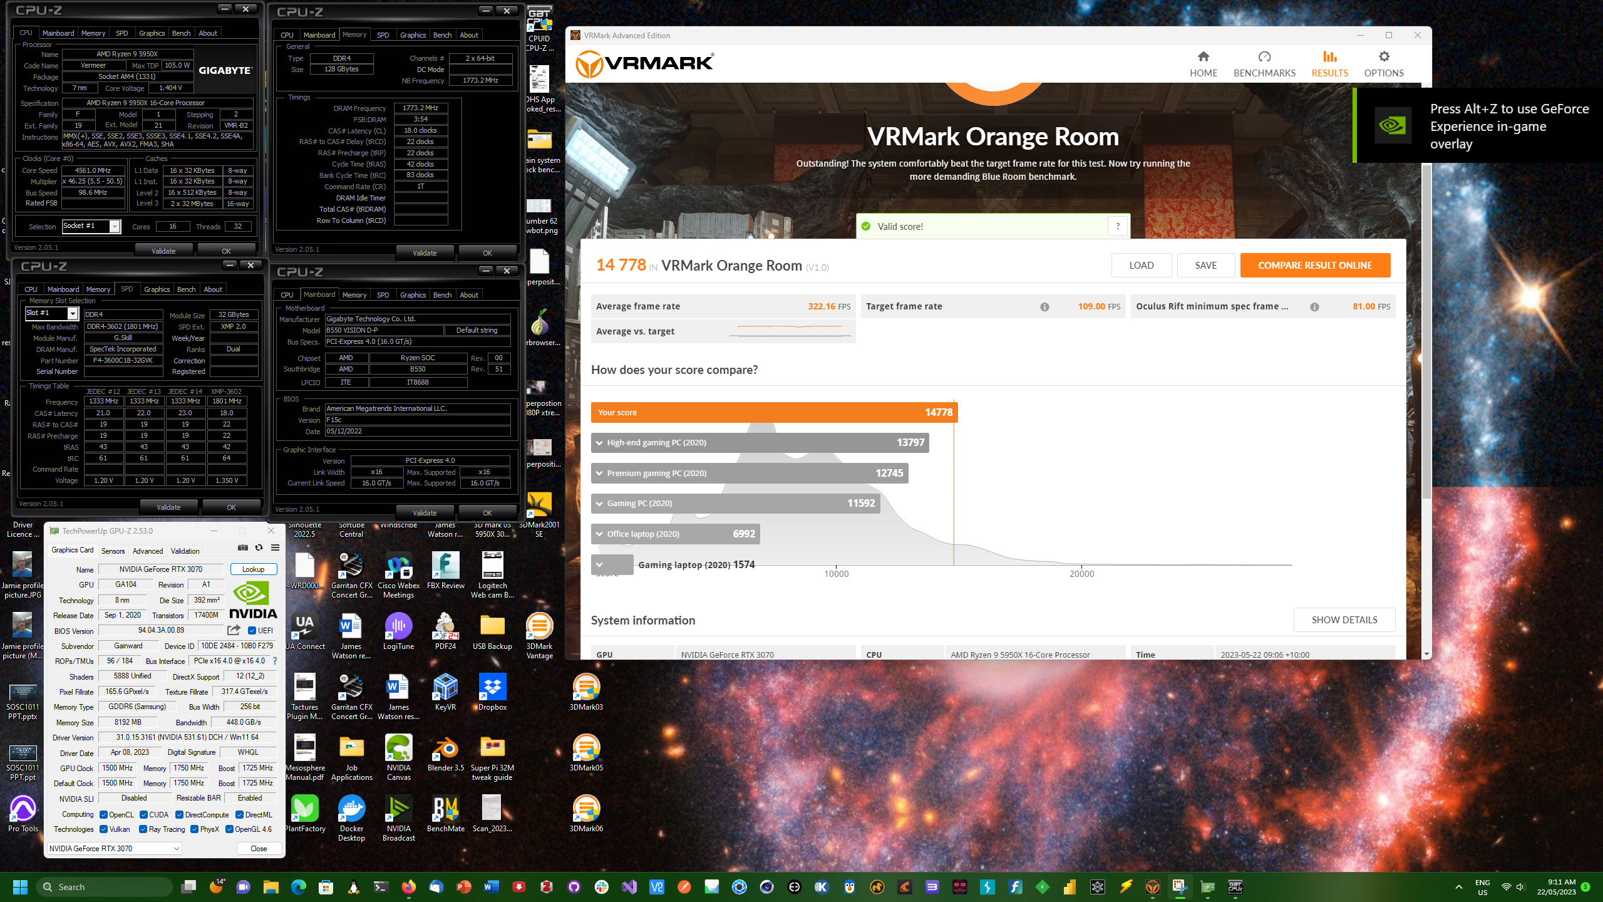The height and width of the screenshot is (902, 1603).
Task: Switch to the Advanced tab in GPU-Z
Action: [x=148, y=551]
